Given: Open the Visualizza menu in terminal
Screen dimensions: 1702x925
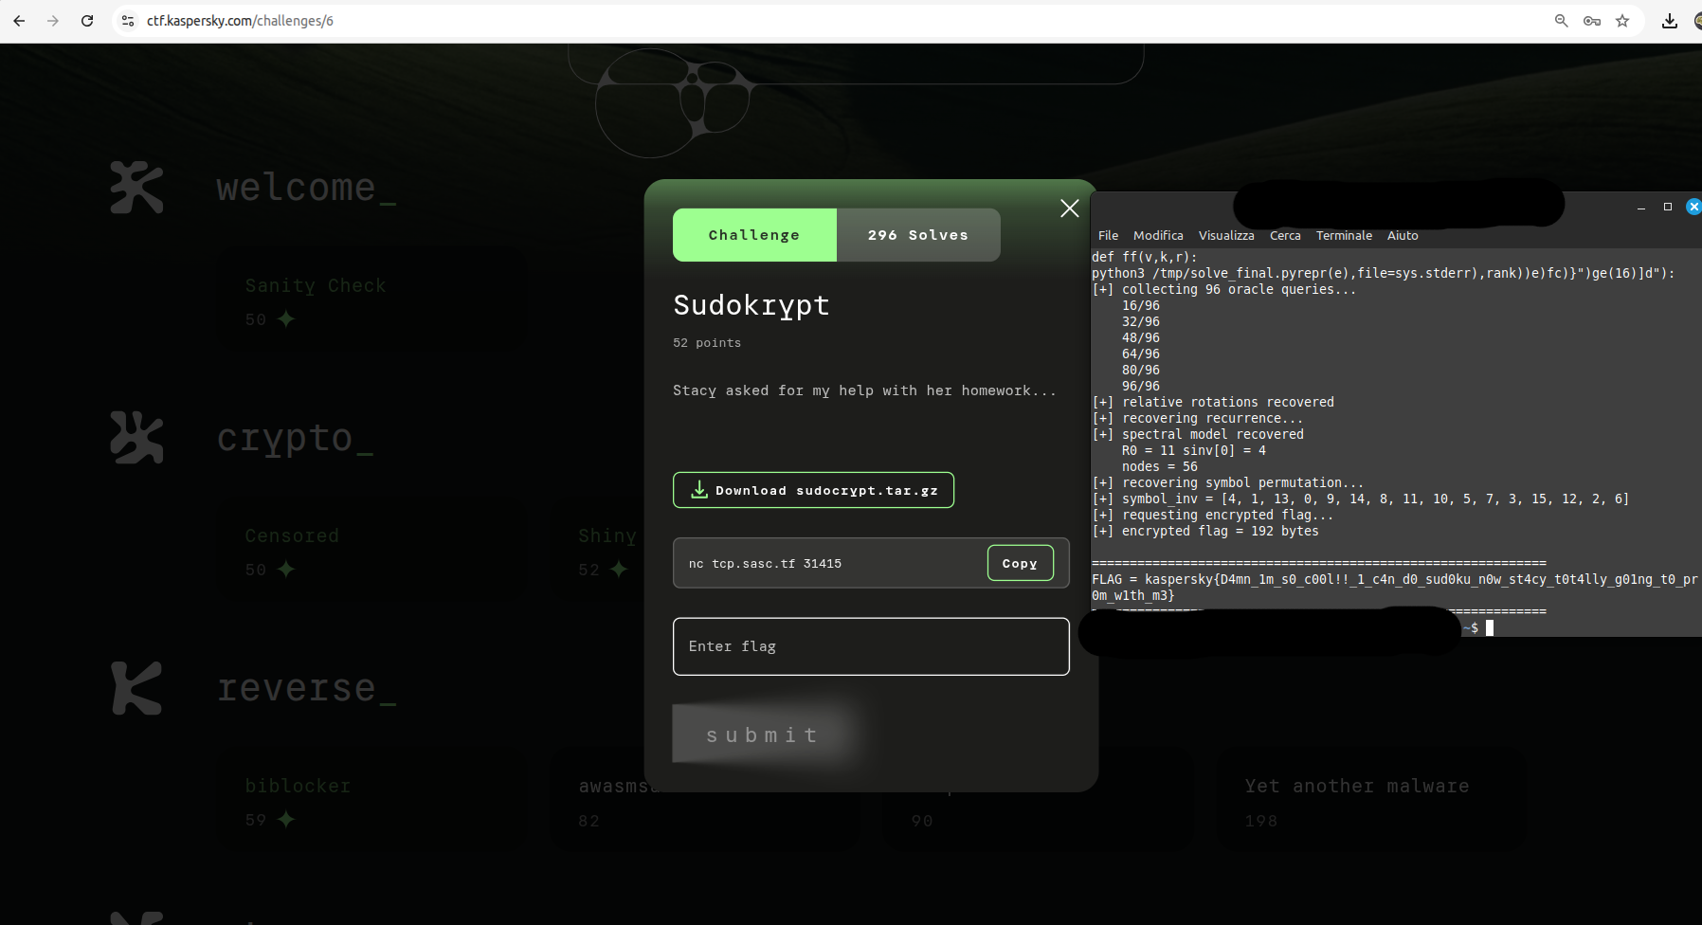Looking at the screenshot, I should point(1225,236).
